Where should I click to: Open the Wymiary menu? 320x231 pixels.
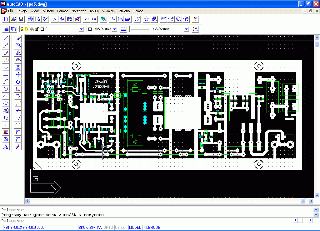109,11
